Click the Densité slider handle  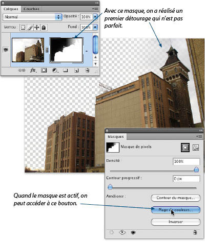click(196, 170)
